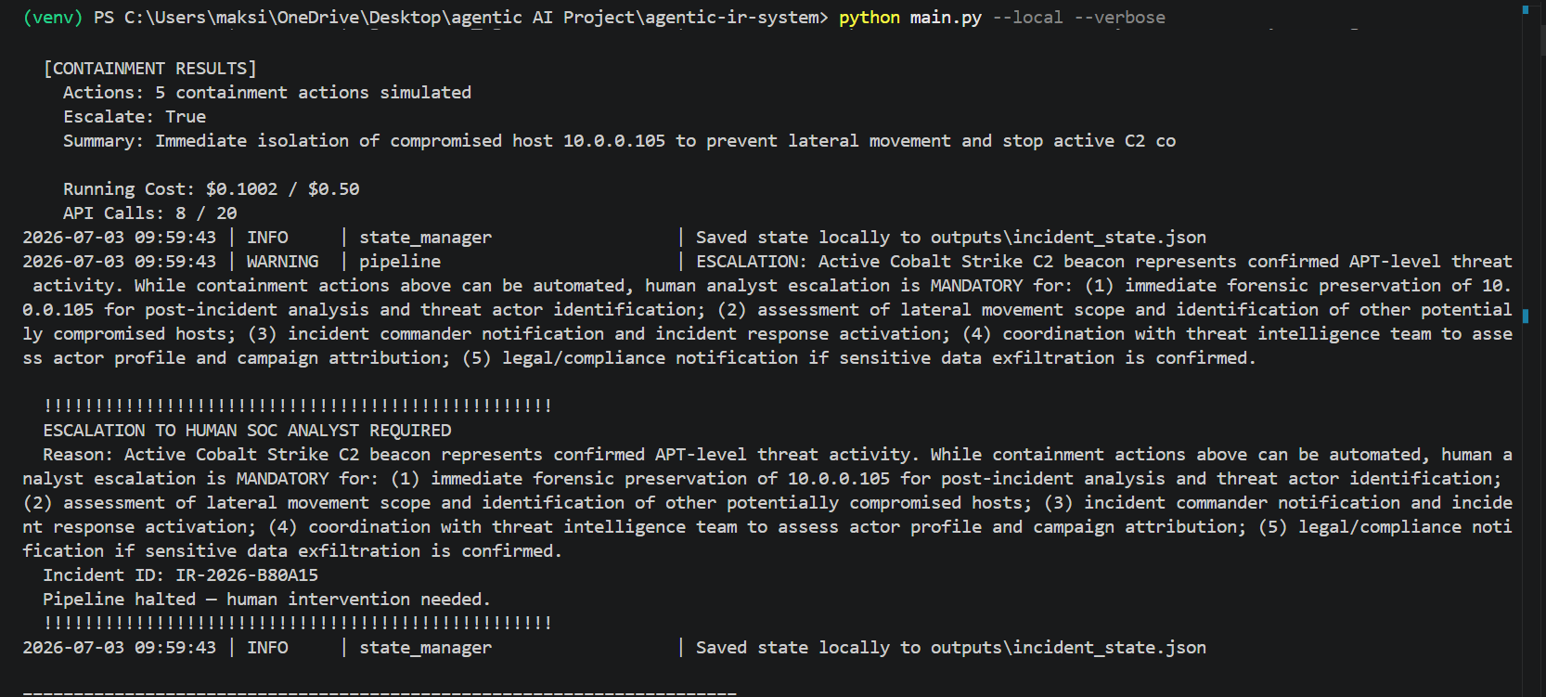
Task: Click the Running Cost $0.1002 value
Action: point(241,189)
